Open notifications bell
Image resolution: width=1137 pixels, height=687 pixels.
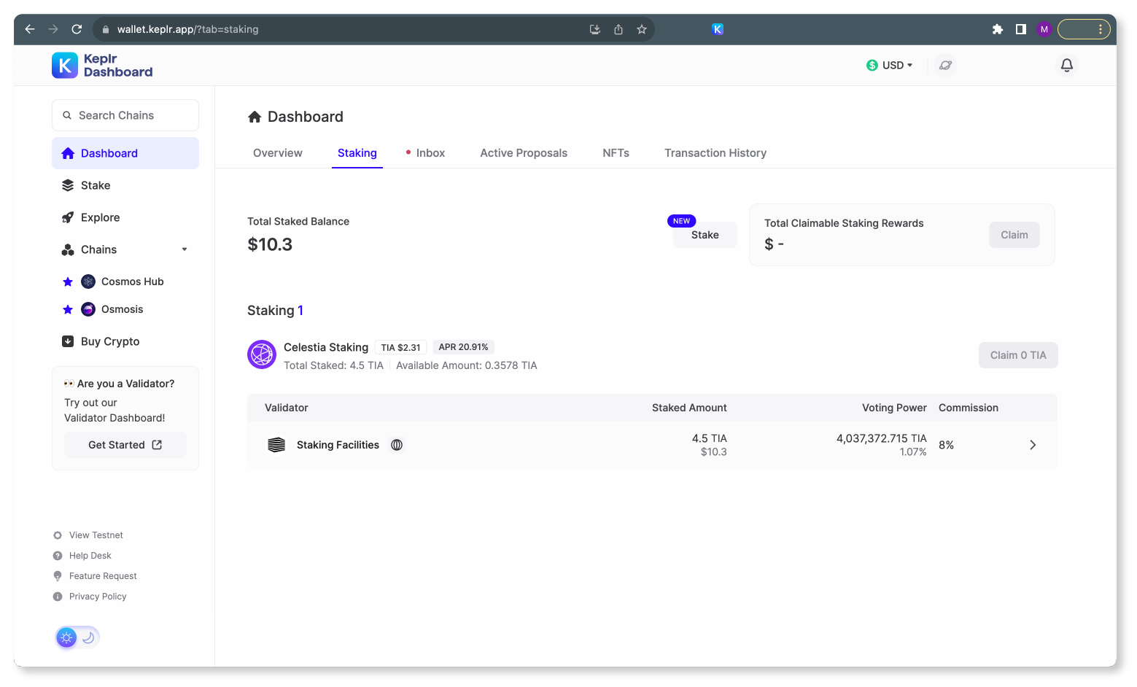(x=1067, y=66)
